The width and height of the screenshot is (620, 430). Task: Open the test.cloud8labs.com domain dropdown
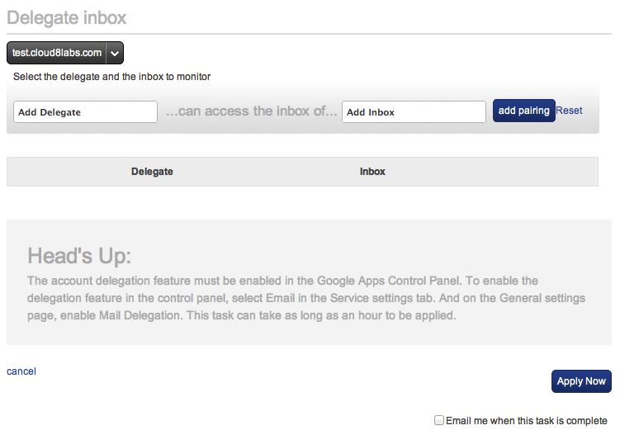pos(65,53)
